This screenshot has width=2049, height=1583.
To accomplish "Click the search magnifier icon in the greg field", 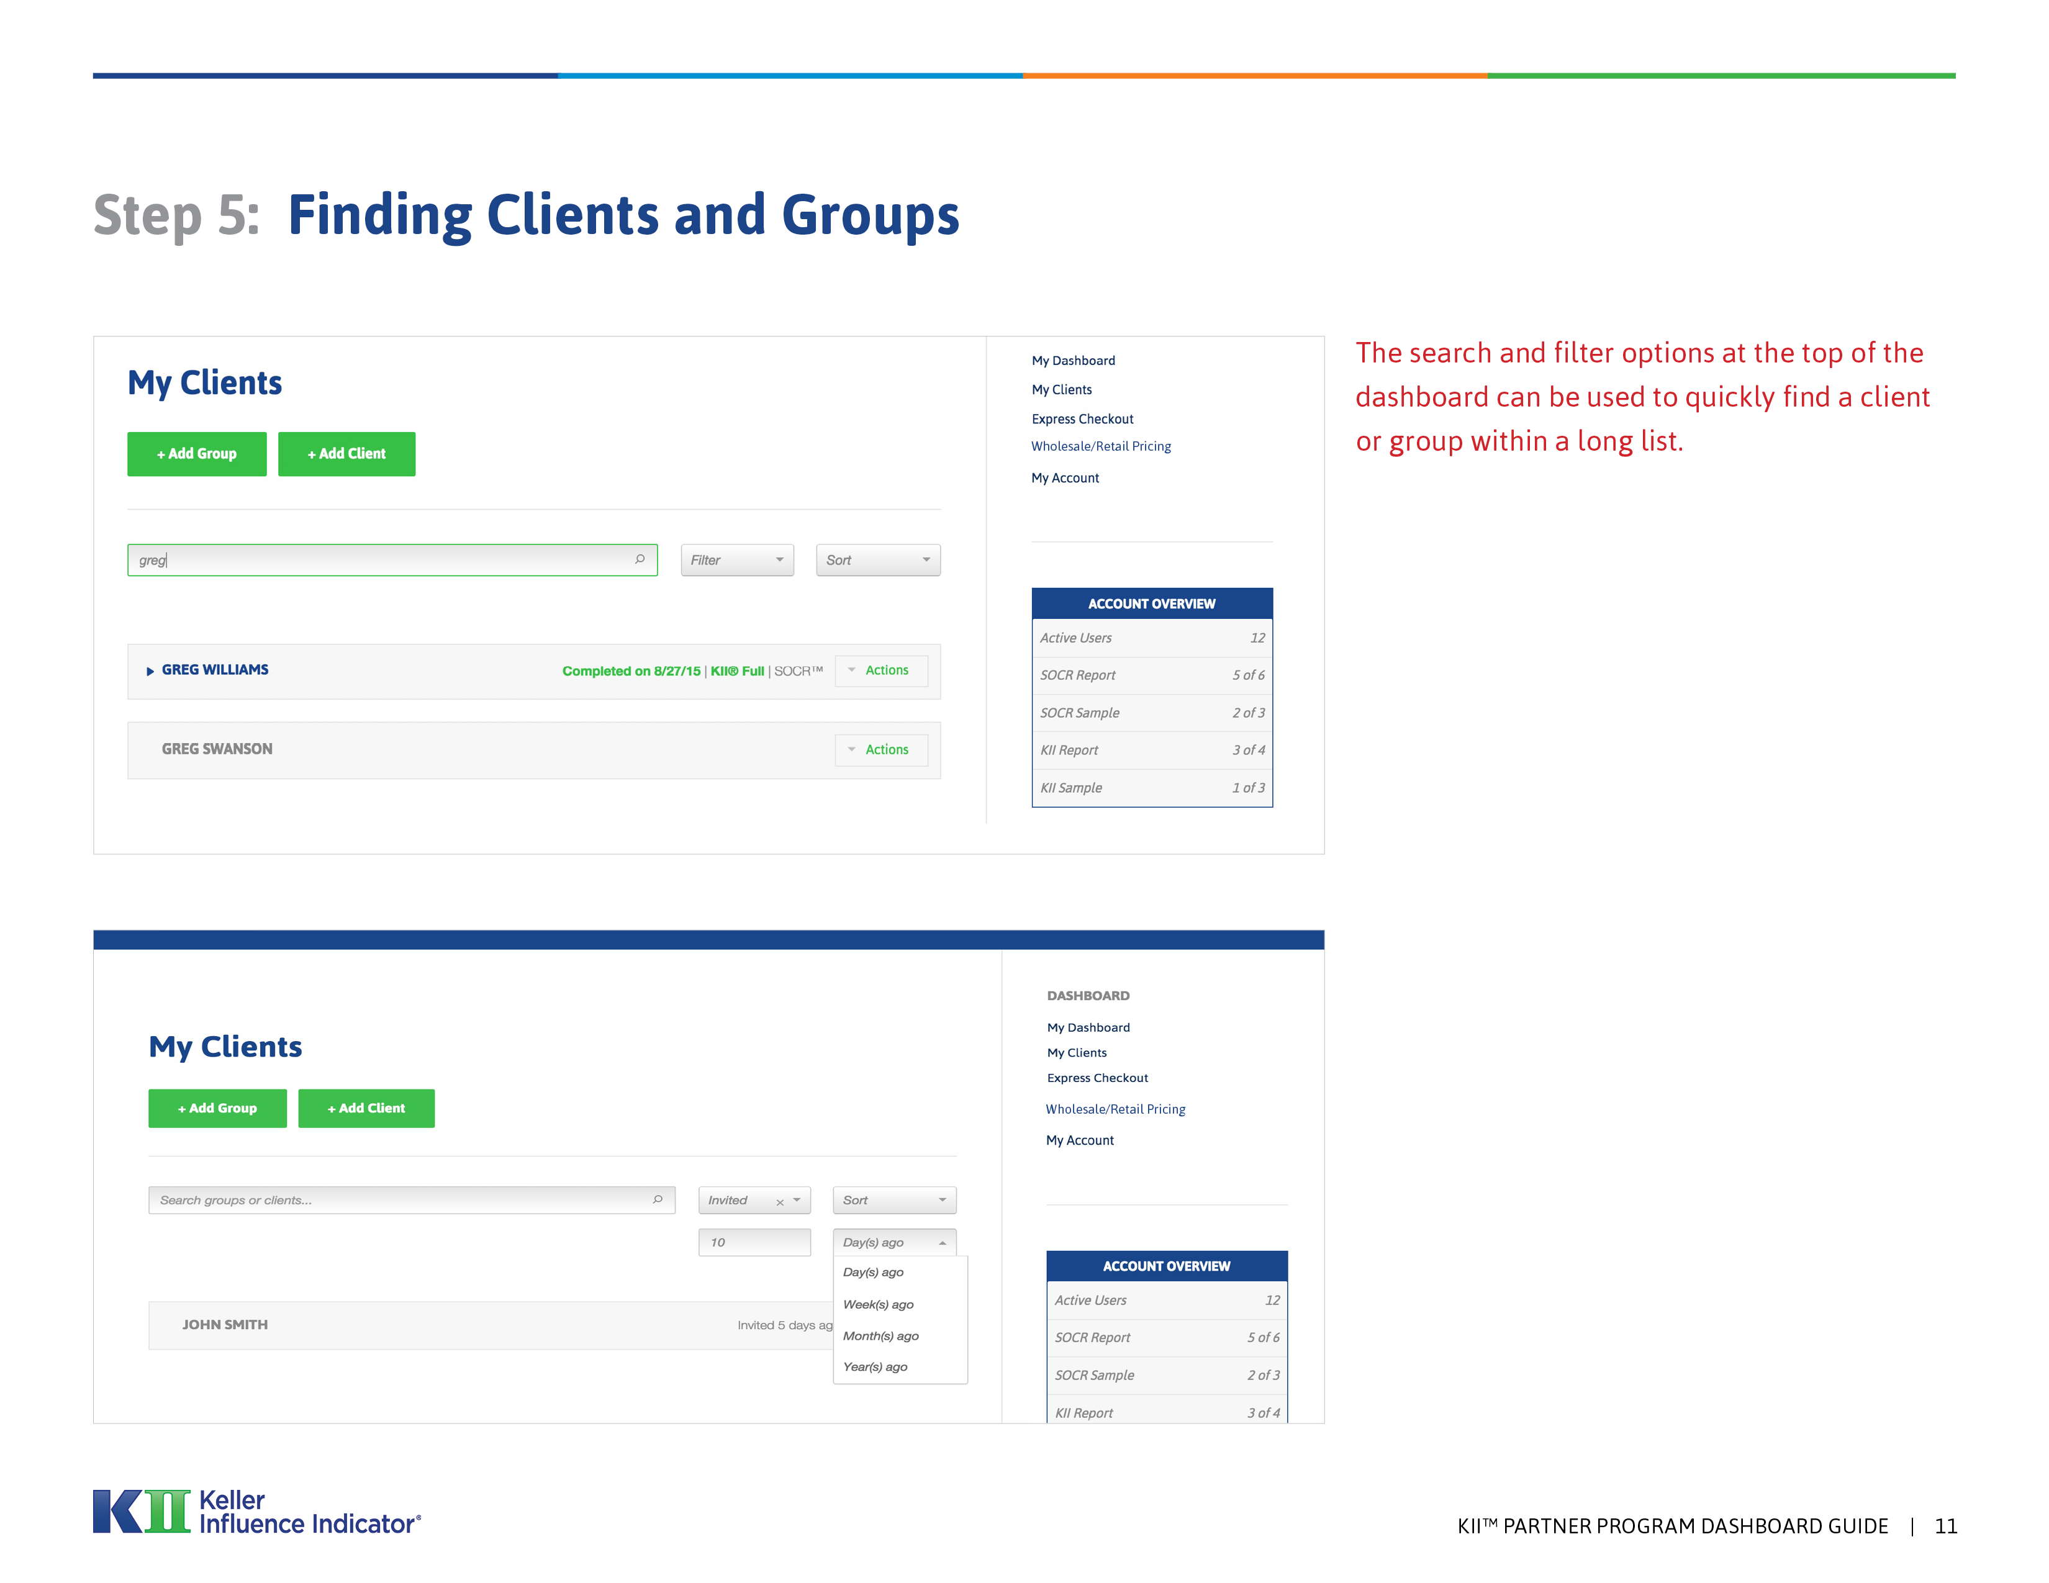I will click(640, 559).
